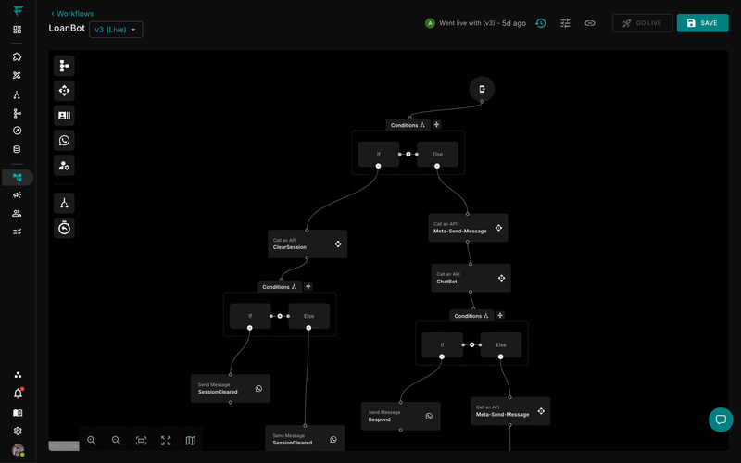Screen dimensions: 741x463
Task: Click the WhatsApp node tool in the canvas palette
Action: point(64,141)
